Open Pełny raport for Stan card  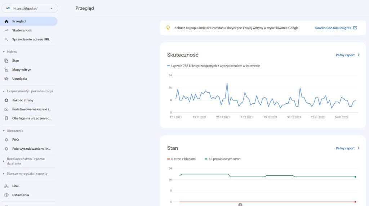345,148
